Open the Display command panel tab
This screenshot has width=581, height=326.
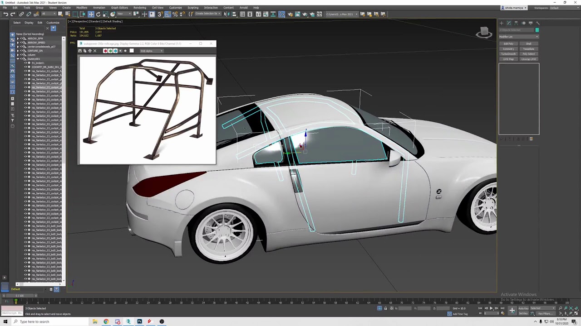531,23
